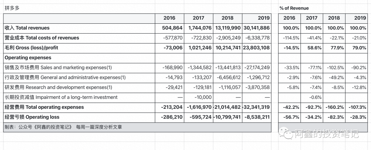
Task: Click sales and marketing value -27,174,249
Action: point(257,68)
